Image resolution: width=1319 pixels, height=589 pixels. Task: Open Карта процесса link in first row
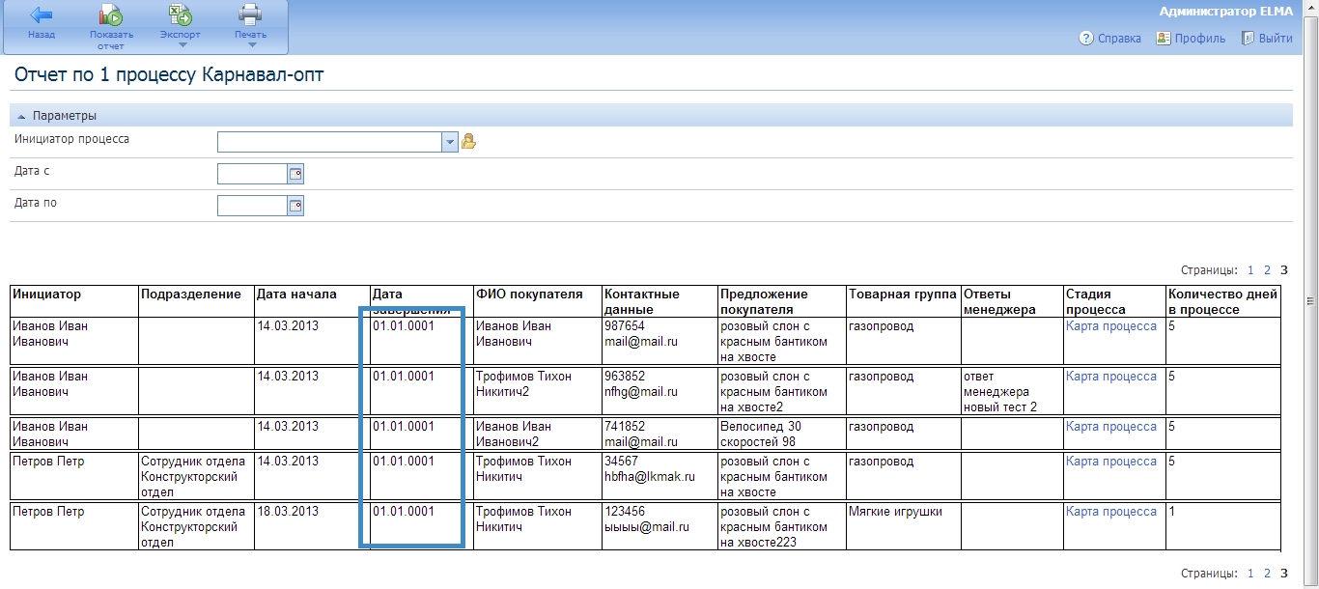click(1110, 326)
